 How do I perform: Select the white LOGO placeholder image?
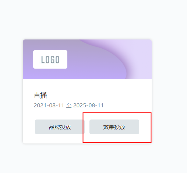pos(50,59)
